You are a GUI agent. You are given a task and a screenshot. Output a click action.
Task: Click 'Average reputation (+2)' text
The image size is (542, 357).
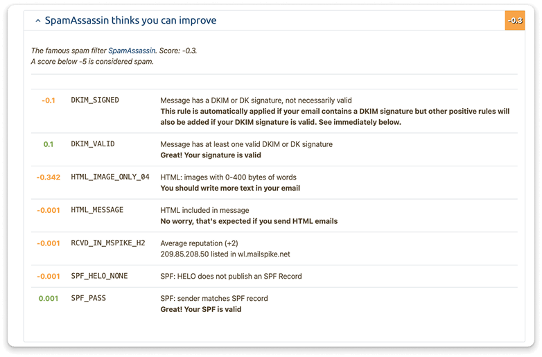pos(199,243)
